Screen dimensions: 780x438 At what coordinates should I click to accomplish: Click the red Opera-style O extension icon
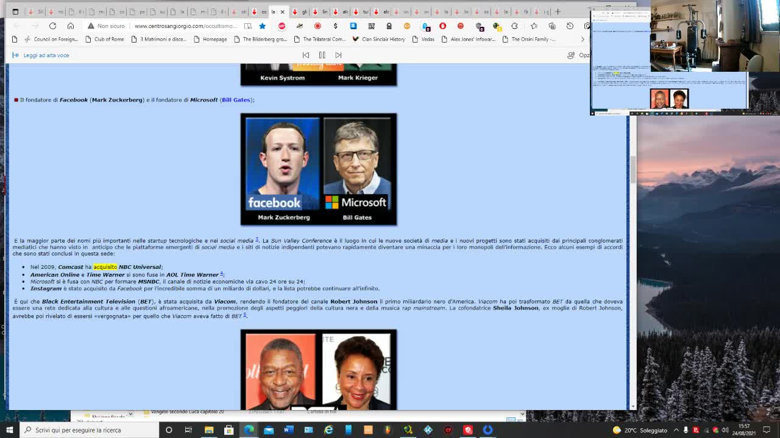442,26
